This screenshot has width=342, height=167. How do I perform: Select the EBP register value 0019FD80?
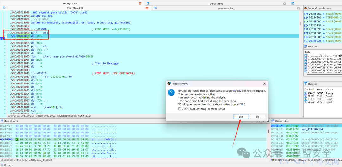point(316,37)
